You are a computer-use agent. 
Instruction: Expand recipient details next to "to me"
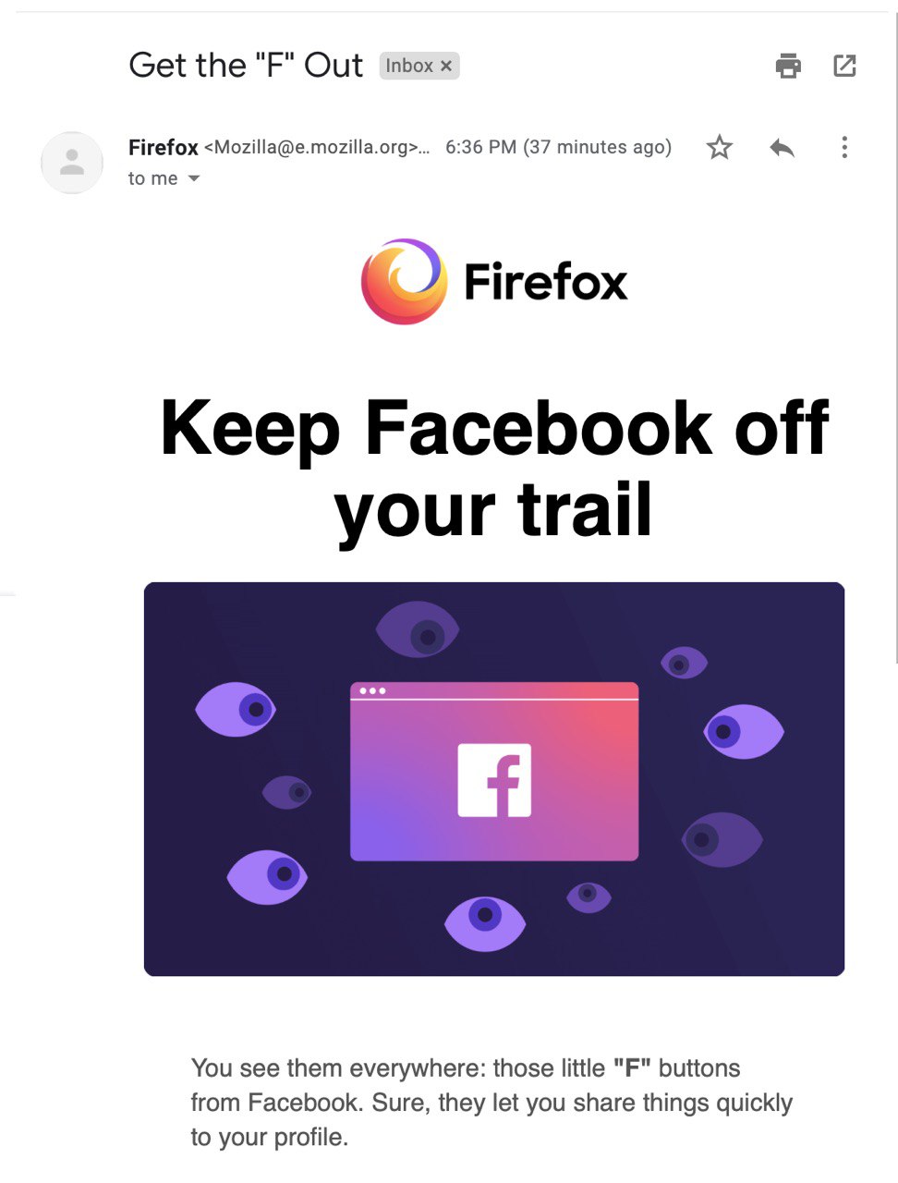tap(194, 178)
